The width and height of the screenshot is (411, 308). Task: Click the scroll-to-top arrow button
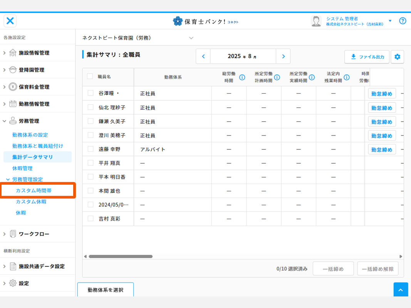(401, 290)
